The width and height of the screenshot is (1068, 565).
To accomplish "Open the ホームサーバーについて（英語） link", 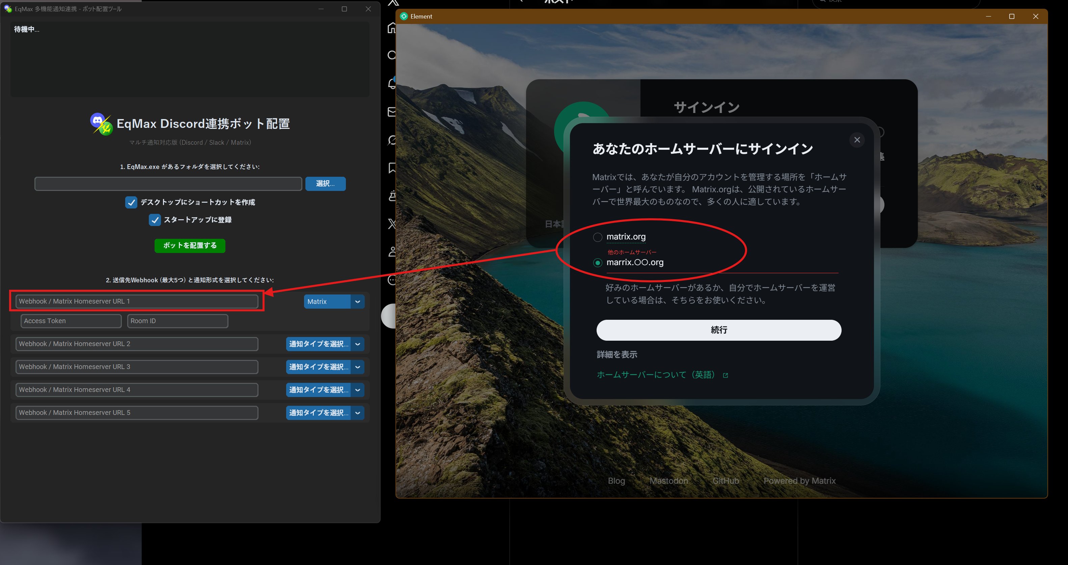I will (x=655, y=374).
